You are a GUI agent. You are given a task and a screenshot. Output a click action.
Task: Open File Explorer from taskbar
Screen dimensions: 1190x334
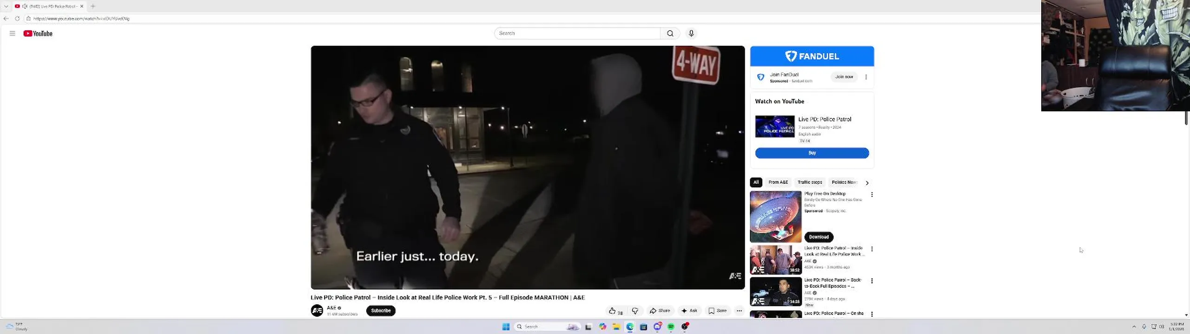pos(616,327)
